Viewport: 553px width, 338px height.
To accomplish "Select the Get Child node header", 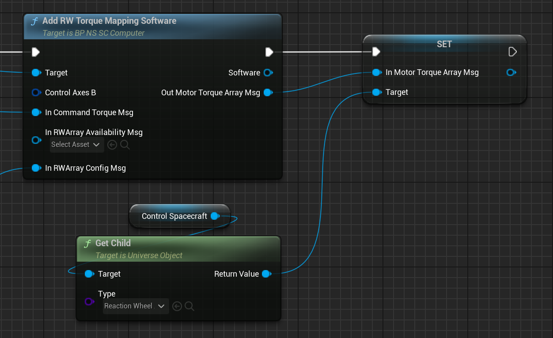I will tap(113, 243).
